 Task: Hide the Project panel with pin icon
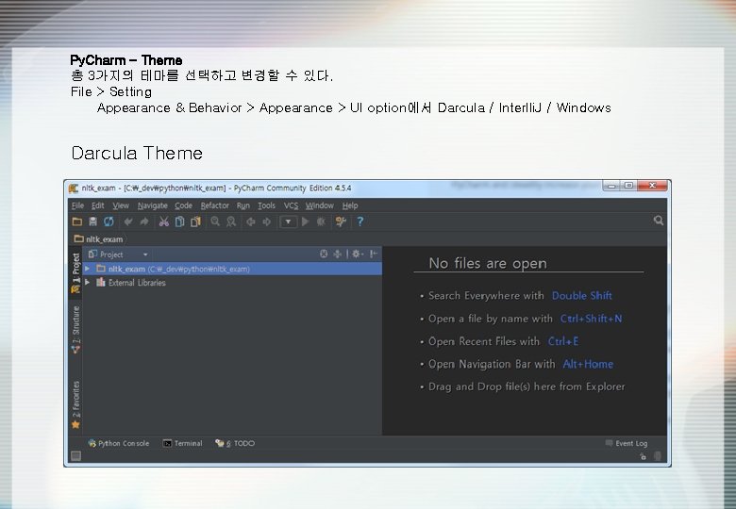(373, 254)
